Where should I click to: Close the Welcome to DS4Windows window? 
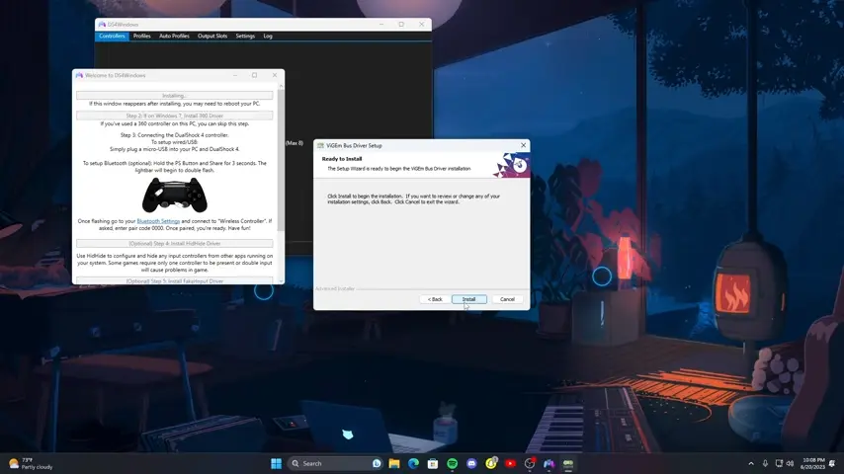tap(275, 75)
